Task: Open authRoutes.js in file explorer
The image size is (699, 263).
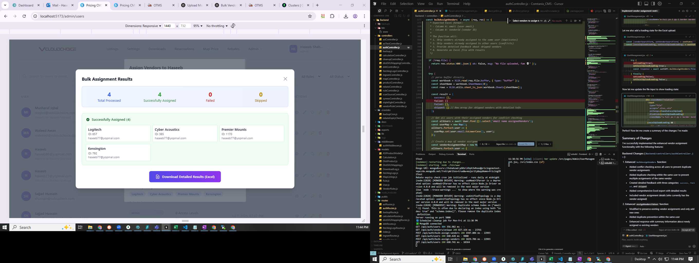Action: [x=389, y=208]
